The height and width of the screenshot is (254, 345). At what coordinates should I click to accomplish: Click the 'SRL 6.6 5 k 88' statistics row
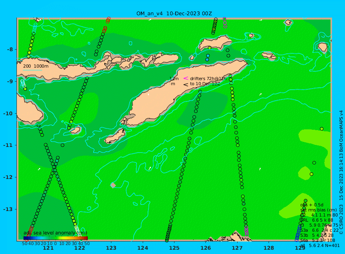click(317, 220)
